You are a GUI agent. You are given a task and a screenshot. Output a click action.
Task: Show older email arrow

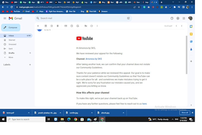coord(182,26)
